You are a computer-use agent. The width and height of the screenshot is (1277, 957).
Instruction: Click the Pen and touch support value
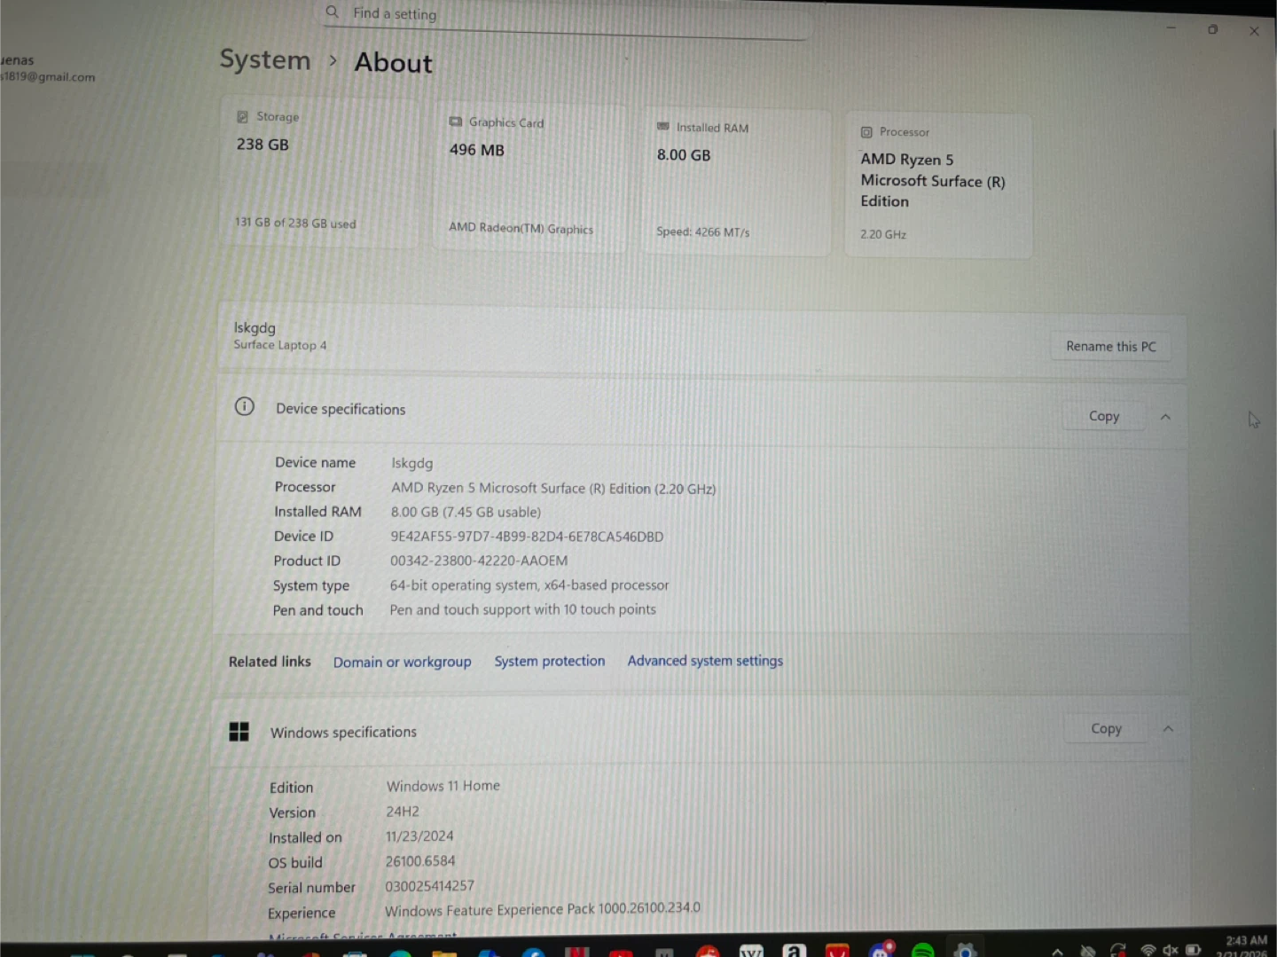pos(523,610)
